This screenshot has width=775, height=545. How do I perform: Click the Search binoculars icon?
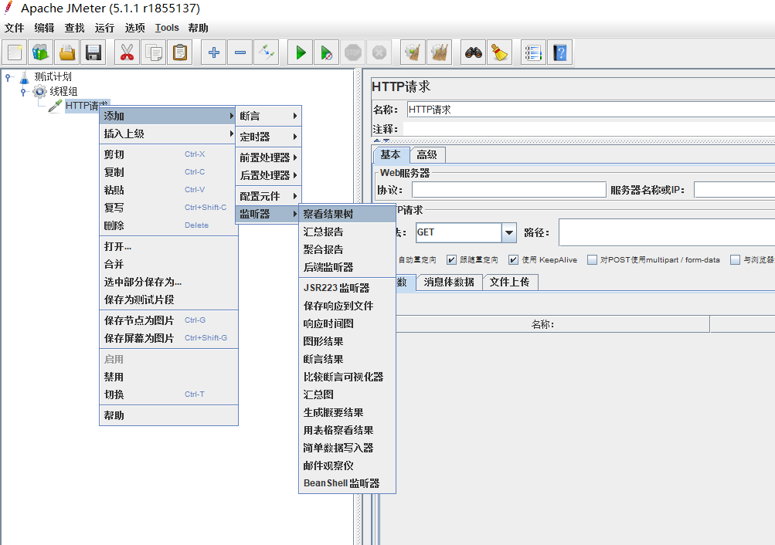tap(473, 52)
